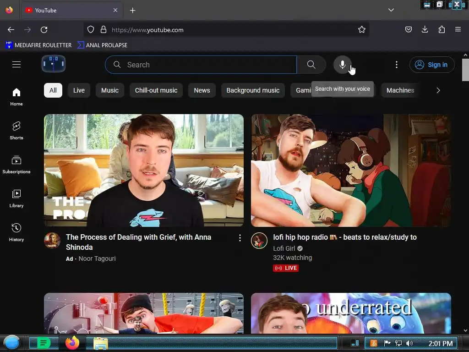Select the Live chip

[x=79, y=90]
